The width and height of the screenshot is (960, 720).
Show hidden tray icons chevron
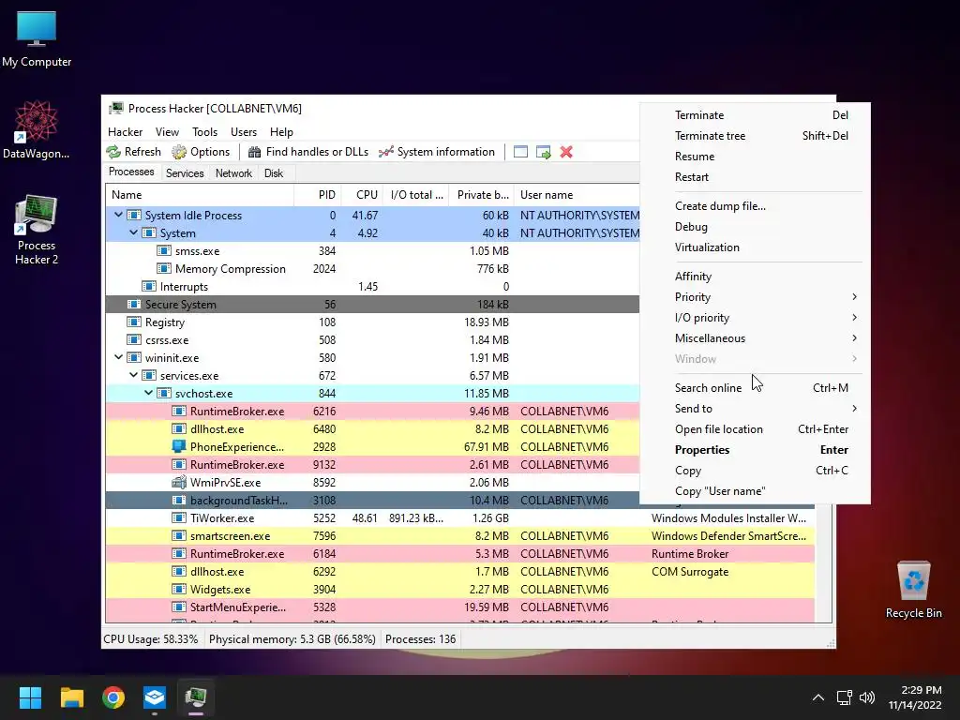[x=817, y=697]
